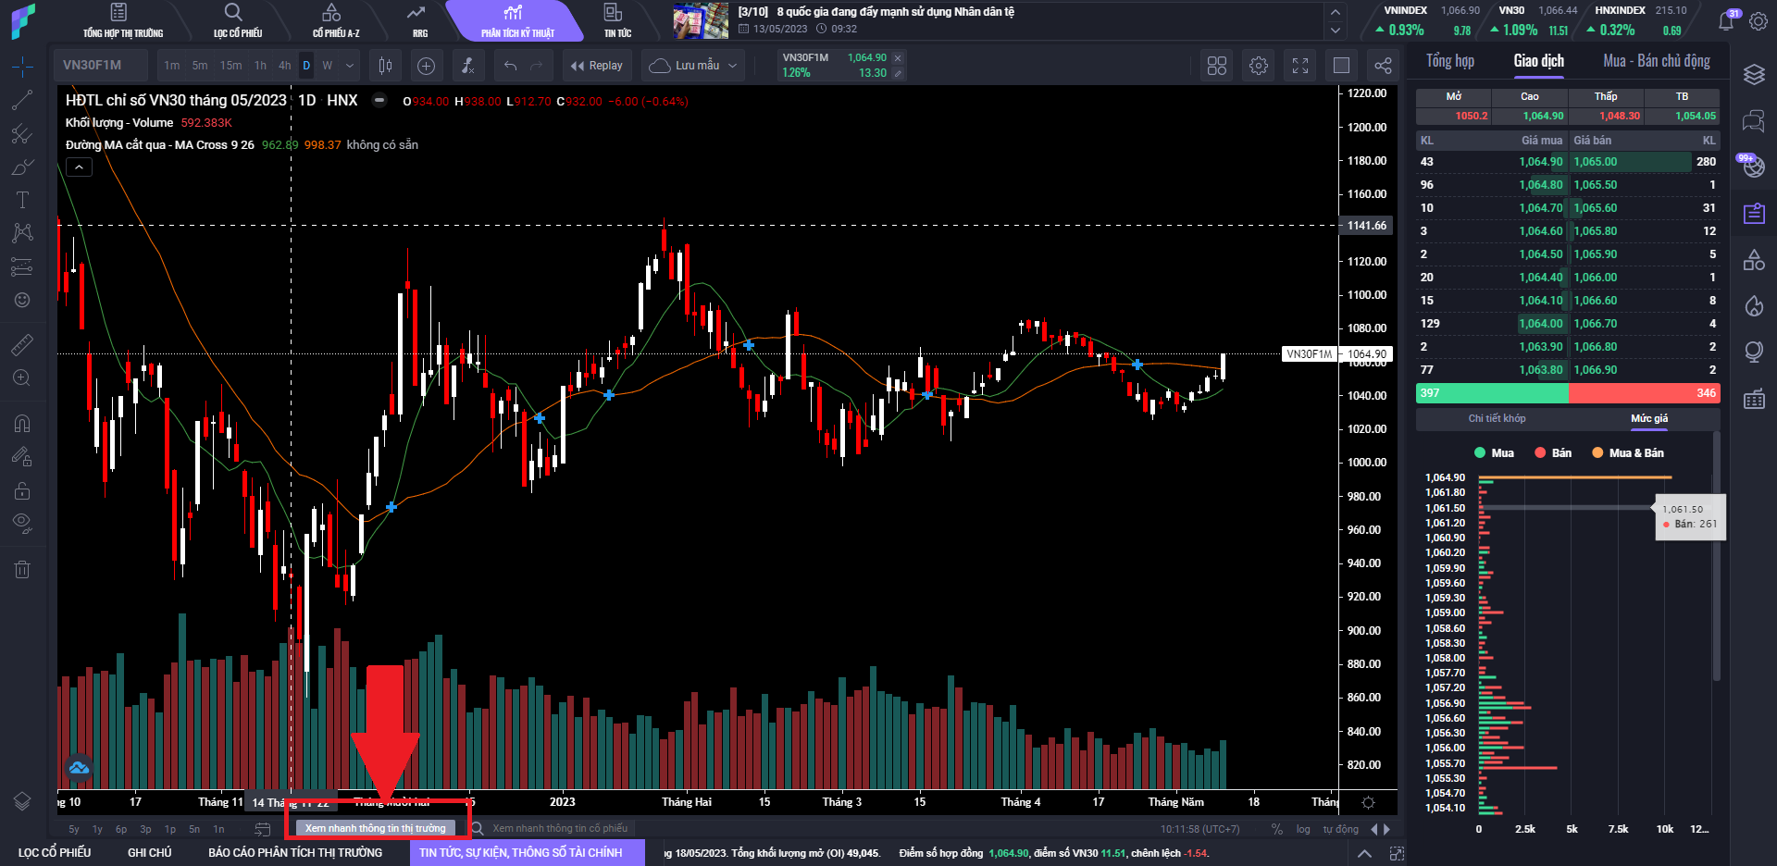
Task: Select the trend line drawing tool
Action: (22, 100)
